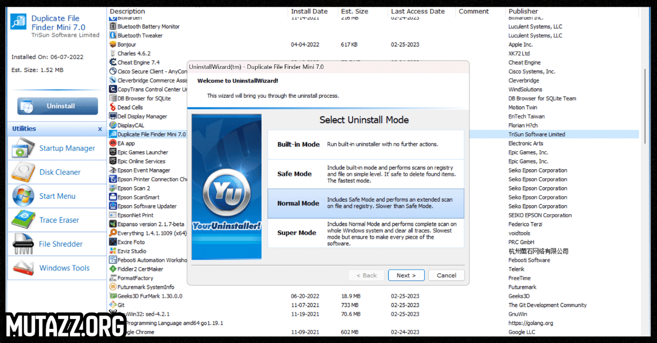Cancel the UninstallWizard dialog
This screenshot has height=343, width=657.
446,275
